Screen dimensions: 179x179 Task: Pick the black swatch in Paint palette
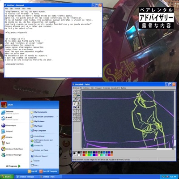coord(79,153)
